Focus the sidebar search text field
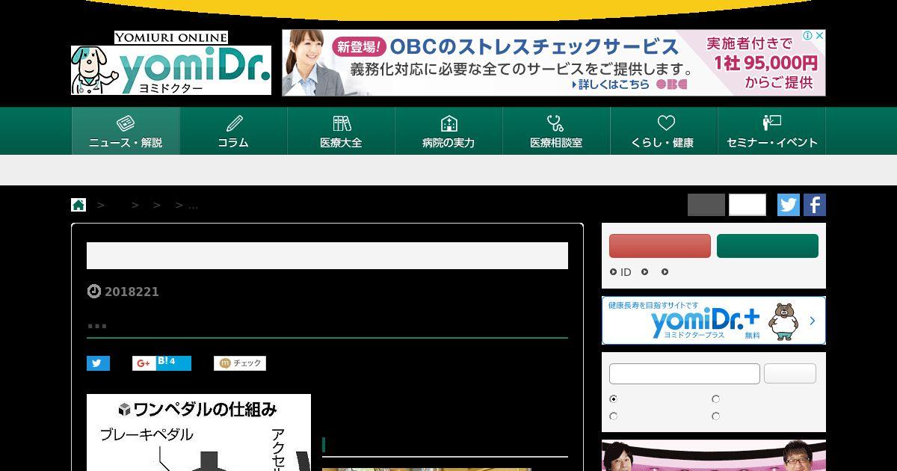The height and width of the screenshot is (471, 897). [685, 374]
